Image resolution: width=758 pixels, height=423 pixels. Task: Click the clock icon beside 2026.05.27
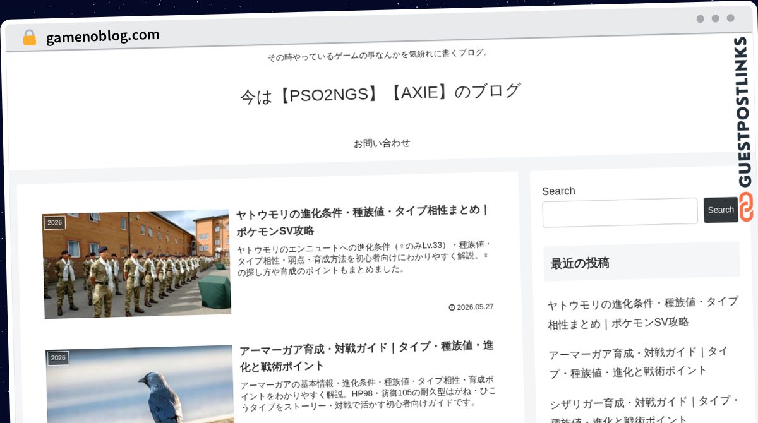[x=452, y=308]
